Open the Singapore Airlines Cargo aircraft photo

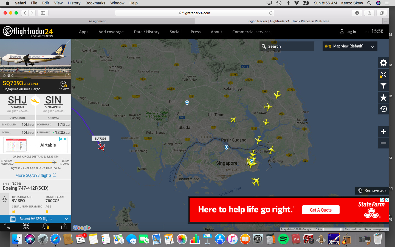coord(36,59)
